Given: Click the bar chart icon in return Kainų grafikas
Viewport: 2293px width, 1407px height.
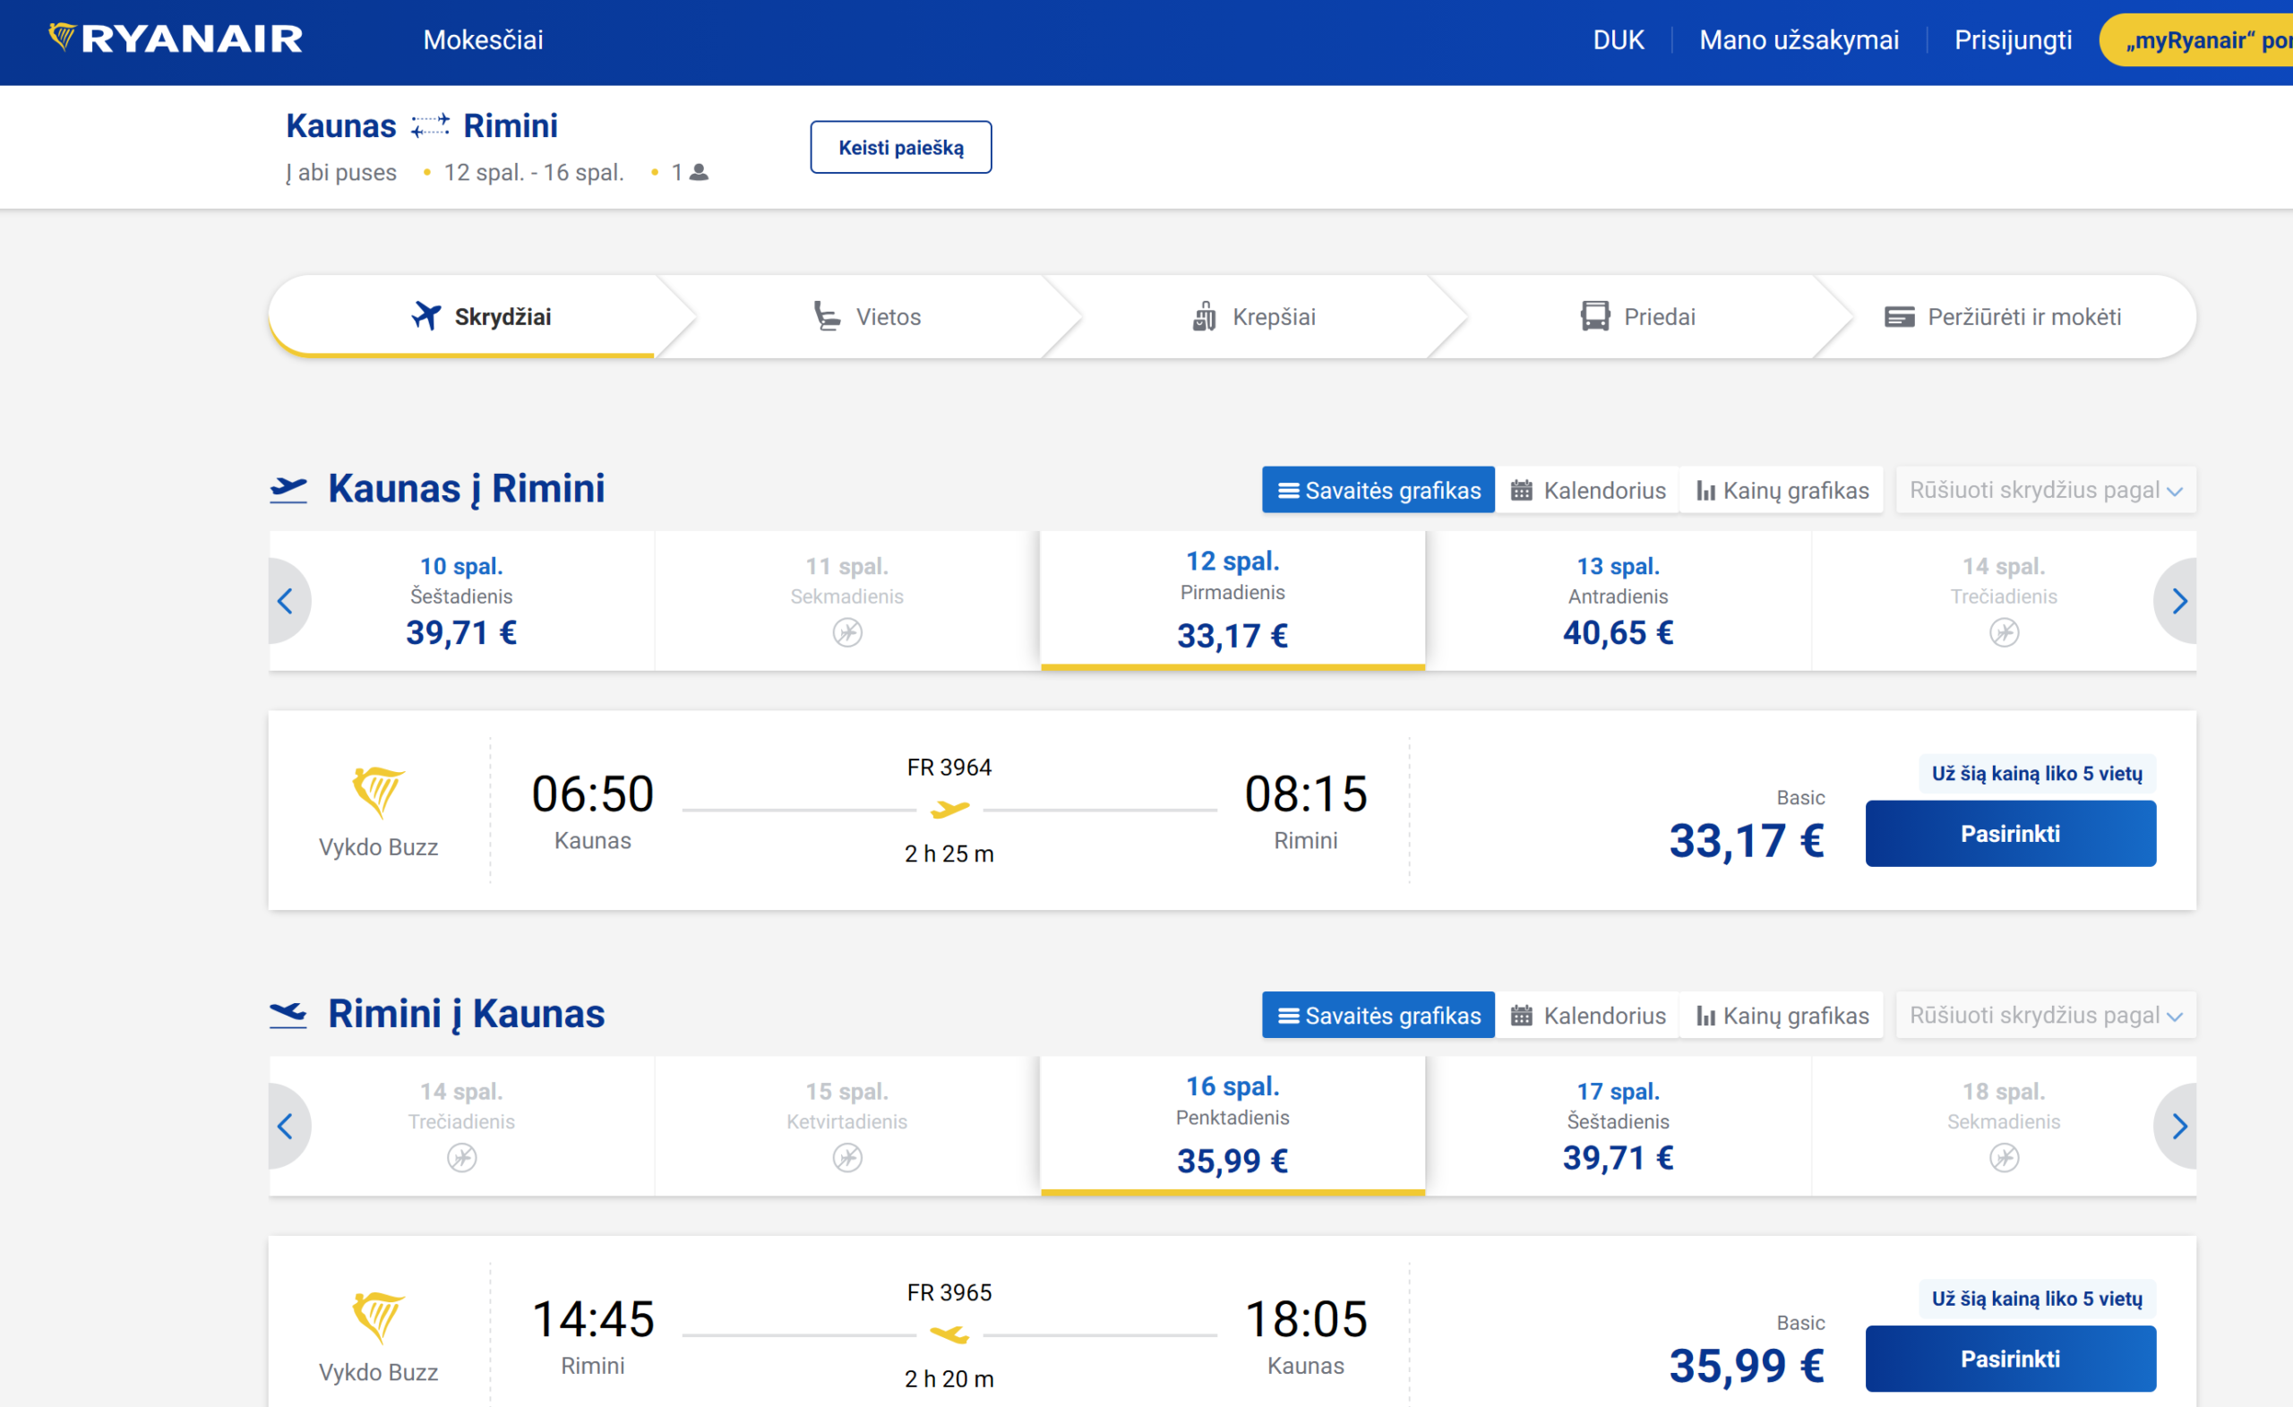Looking at the screenshot, I should pos(1705,1016).
